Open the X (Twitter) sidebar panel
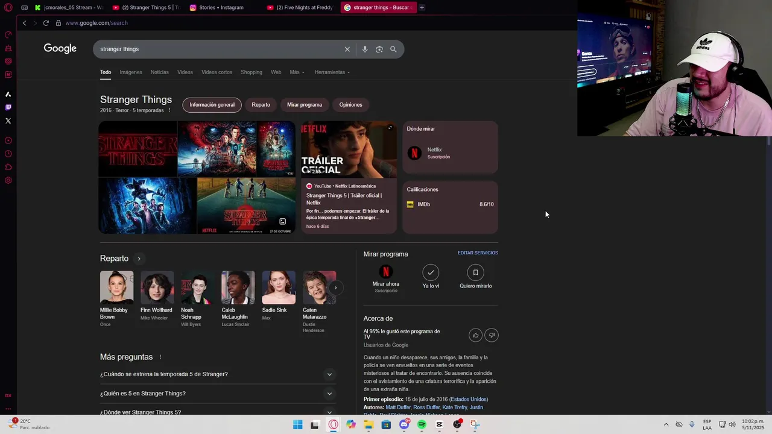Image resolution: width=772 pixels, height=434 pixels. pyautogui.click(x=8, y=121)
